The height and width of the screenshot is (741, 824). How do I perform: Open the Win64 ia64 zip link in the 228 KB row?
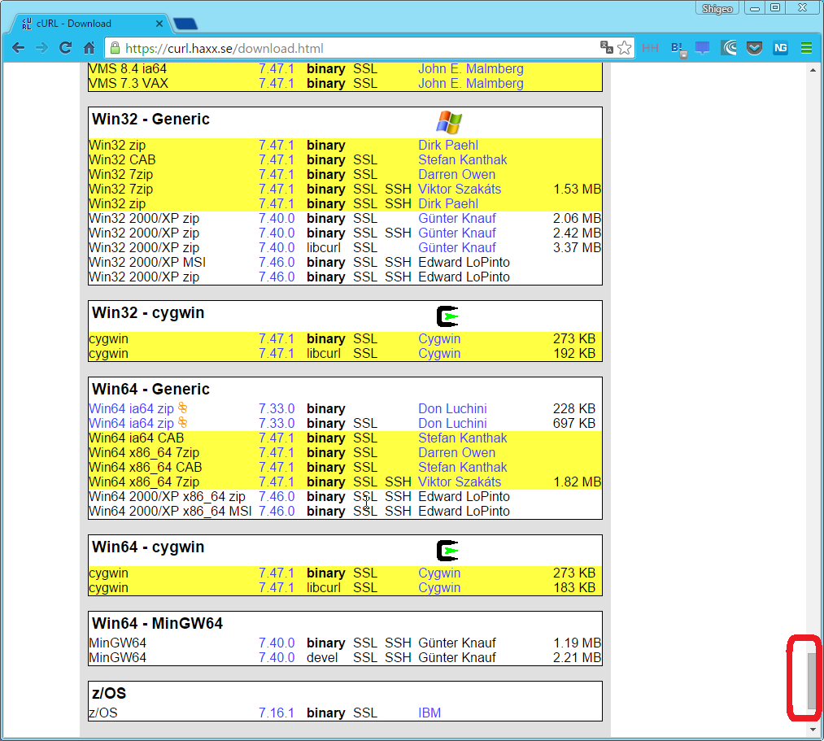[x=132, y=409]
